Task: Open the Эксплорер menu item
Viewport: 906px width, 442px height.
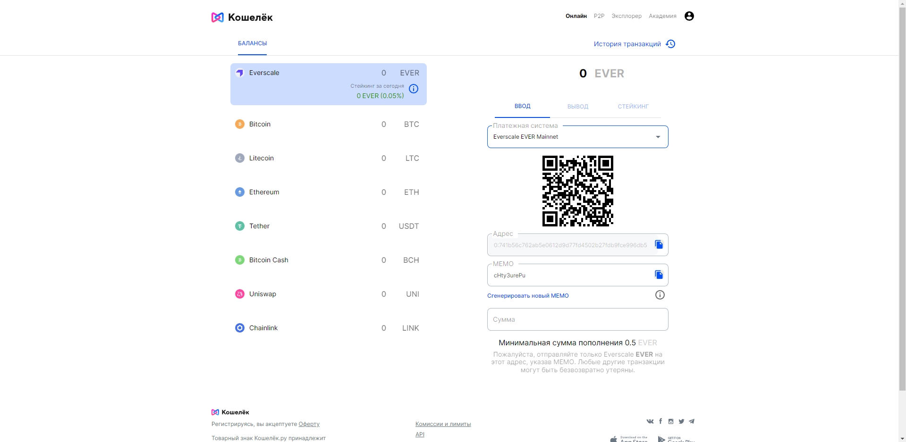Action: click(x=627, y=16)
